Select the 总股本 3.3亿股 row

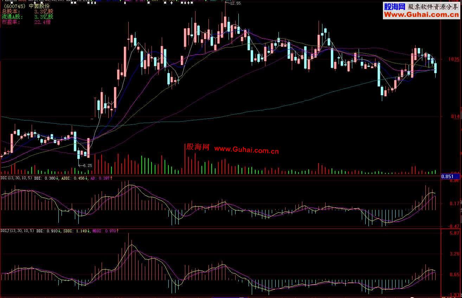coord(27,12)
